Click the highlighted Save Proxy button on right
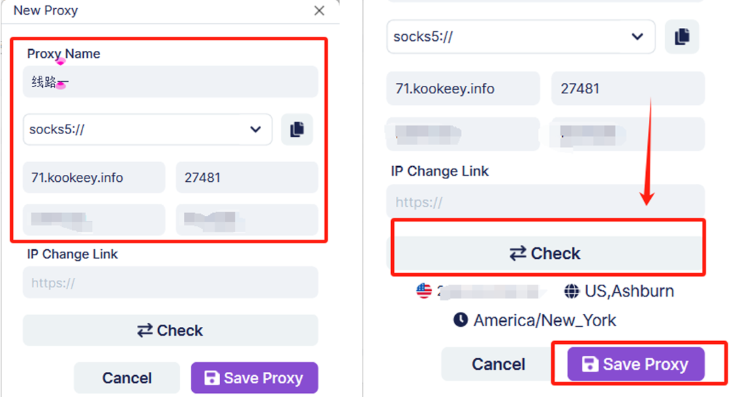Image resolution: width=736 pixels, height=397 pixels. pos(636,364)
